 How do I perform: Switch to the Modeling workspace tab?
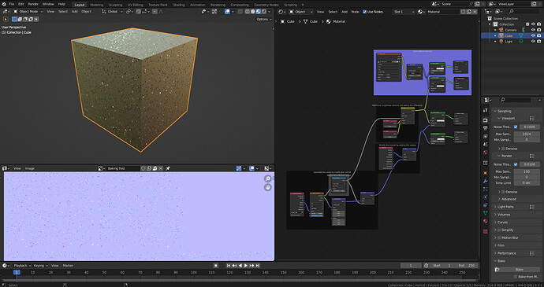[x=97, y=5]
